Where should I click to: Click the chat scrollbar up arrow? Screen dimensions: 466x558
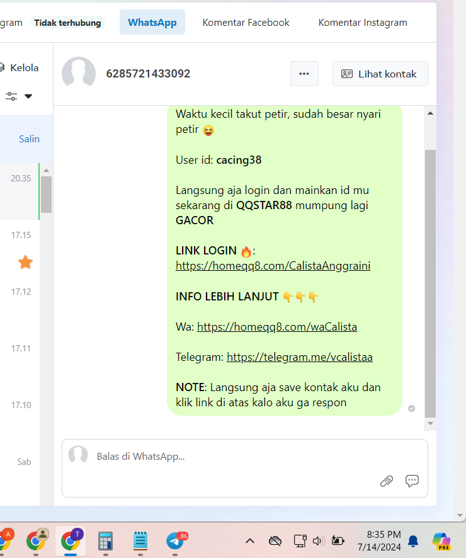tap(430, 113)
